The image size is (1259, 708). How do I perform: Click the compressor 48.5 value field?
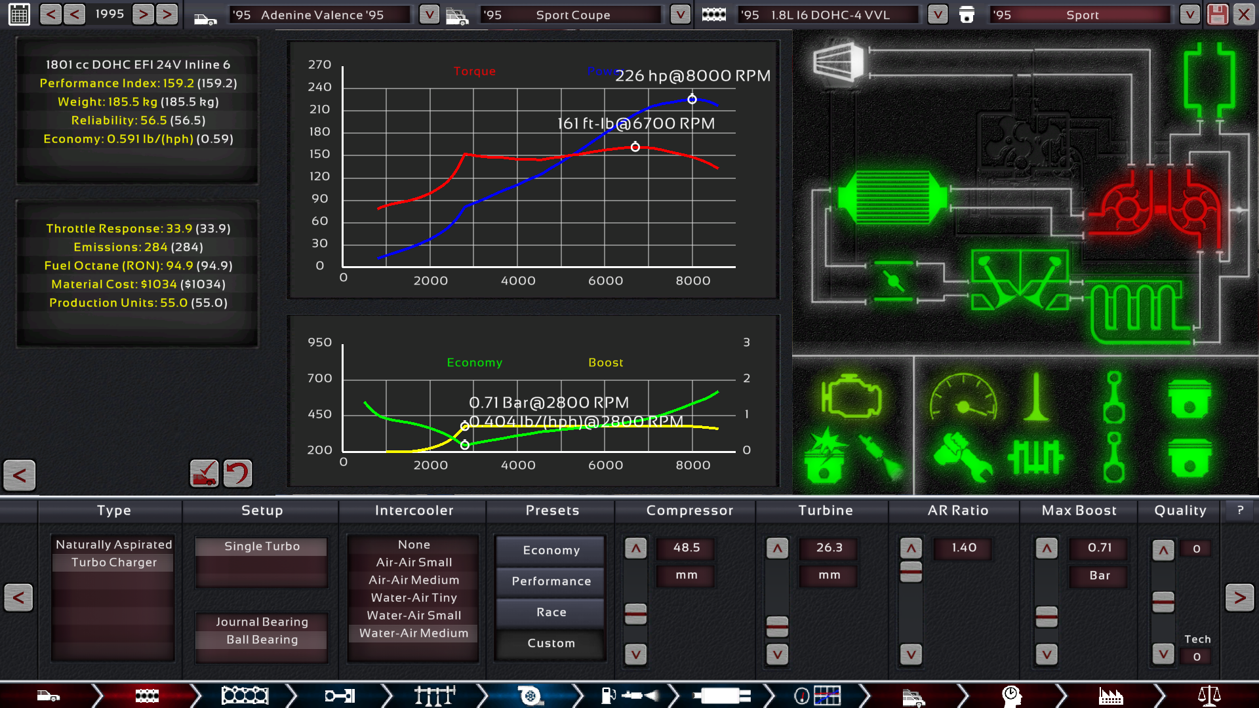[687, 547]
